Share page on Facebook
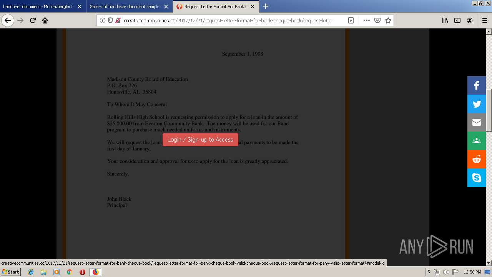Screen dimensions: 492x277 click(477, 85)
